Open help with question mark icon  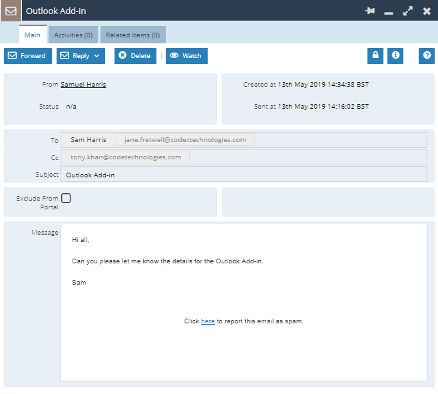tap(427, 56)
